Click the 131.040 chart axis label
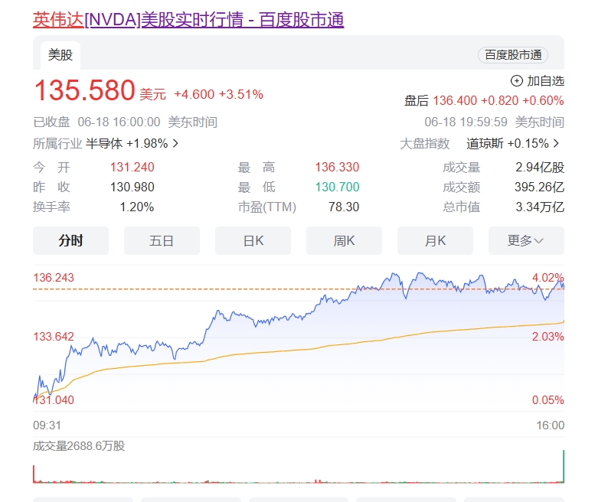 [54, 399]
